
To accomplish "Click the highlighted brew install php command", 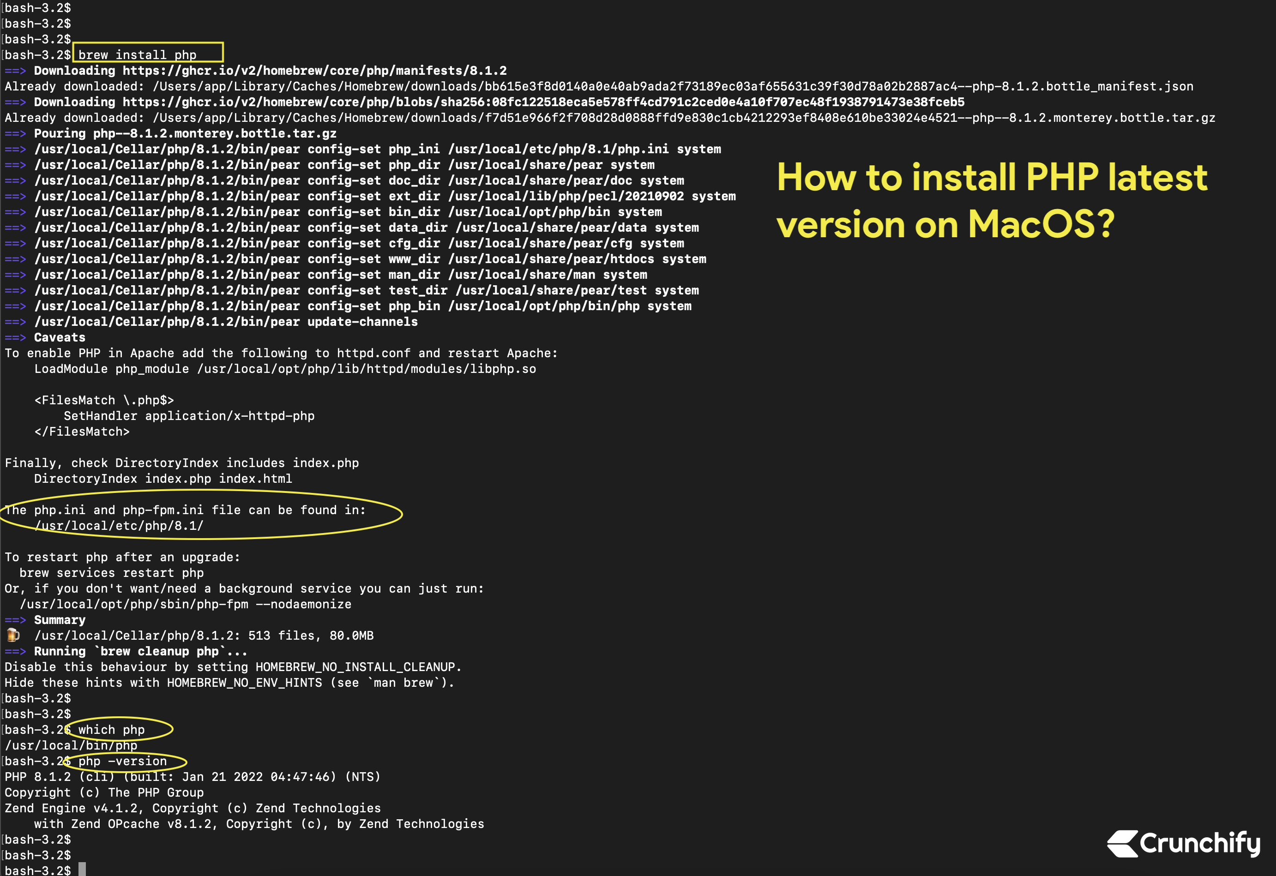I will point(137,55).
